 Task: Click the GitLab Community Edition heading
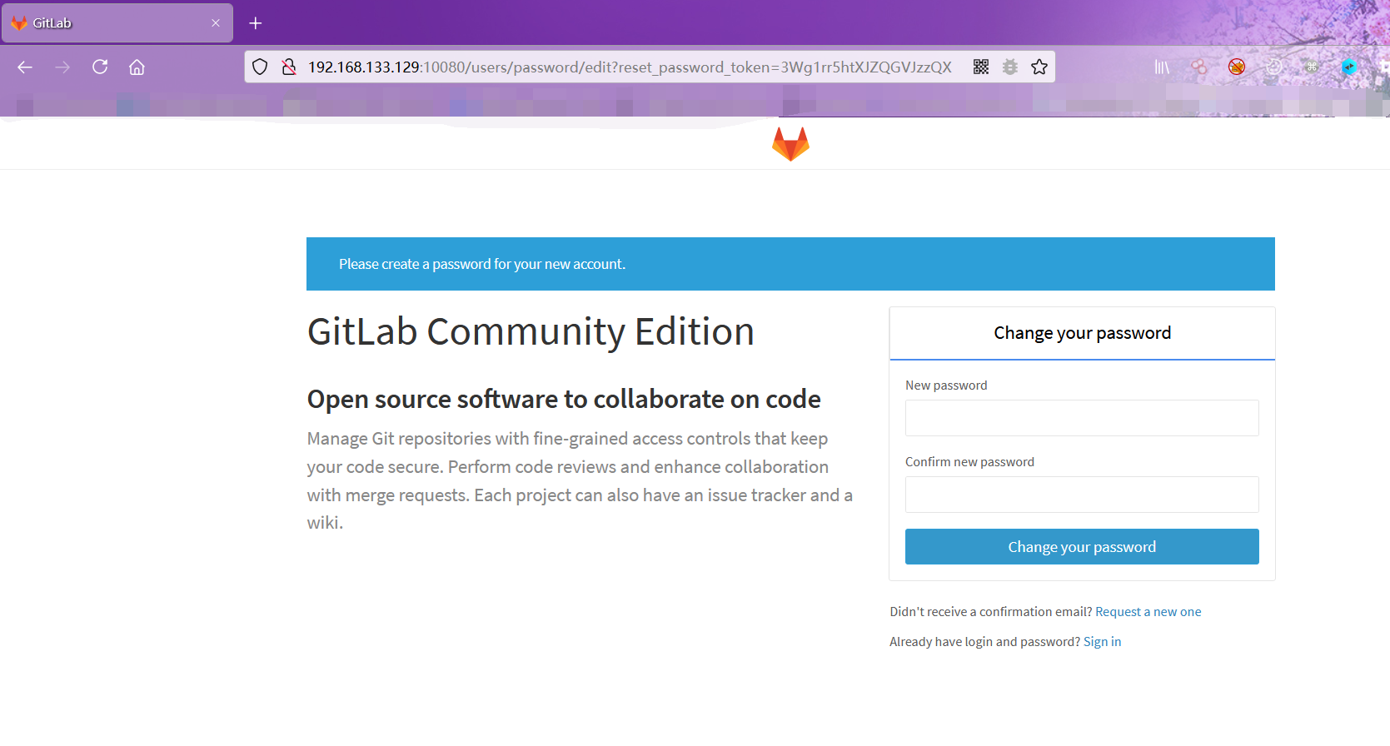531,331
